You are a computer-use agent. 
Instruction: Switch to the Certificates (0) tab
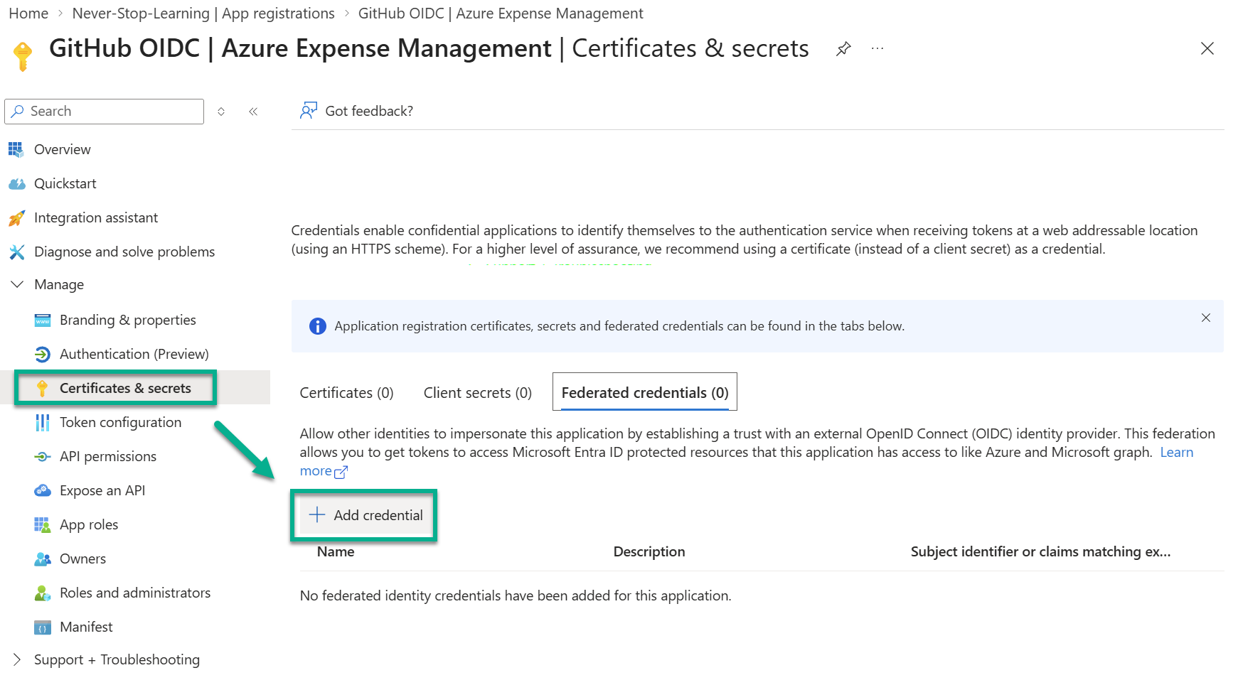(346, 393)
